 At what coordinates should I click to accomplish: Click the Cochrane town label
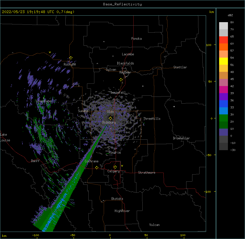92,161
